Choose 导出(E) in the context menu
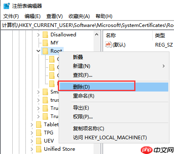174x154 pixels. click(x=114, y=108)
